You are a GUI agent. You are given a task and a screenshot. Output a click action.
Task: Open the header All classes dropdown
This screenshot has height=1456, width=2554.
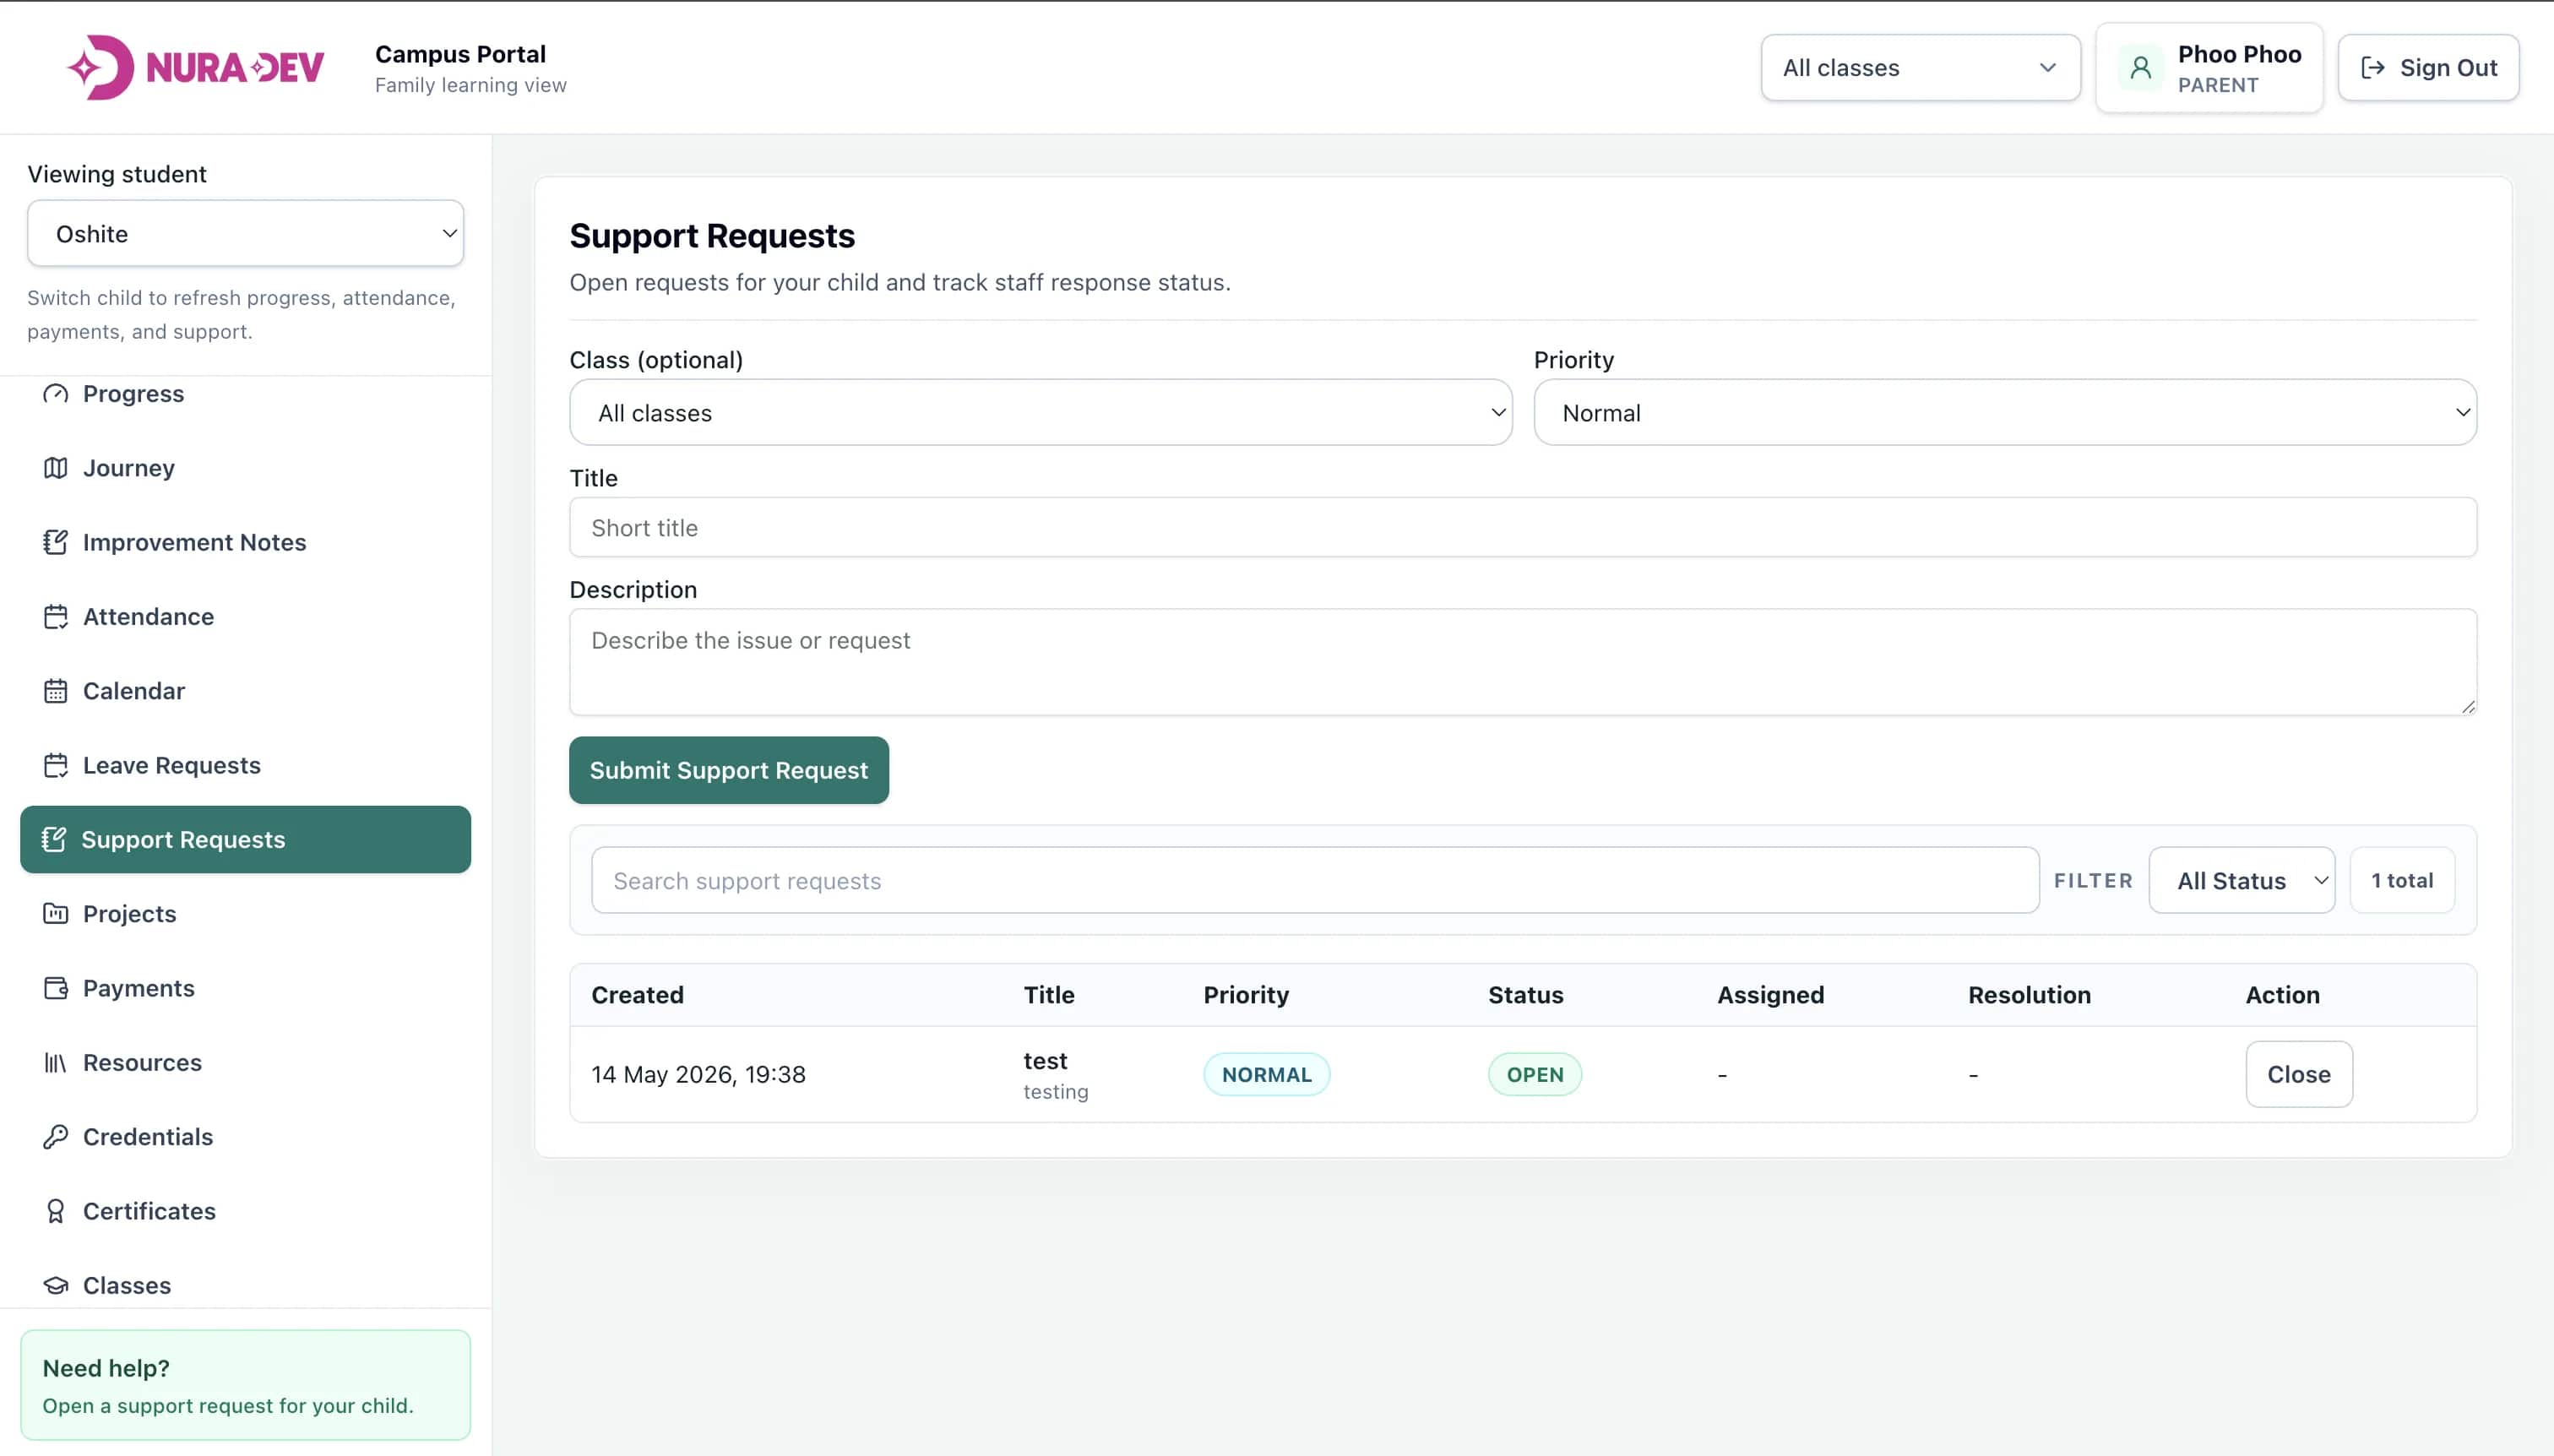click(x=1921, y=67)
